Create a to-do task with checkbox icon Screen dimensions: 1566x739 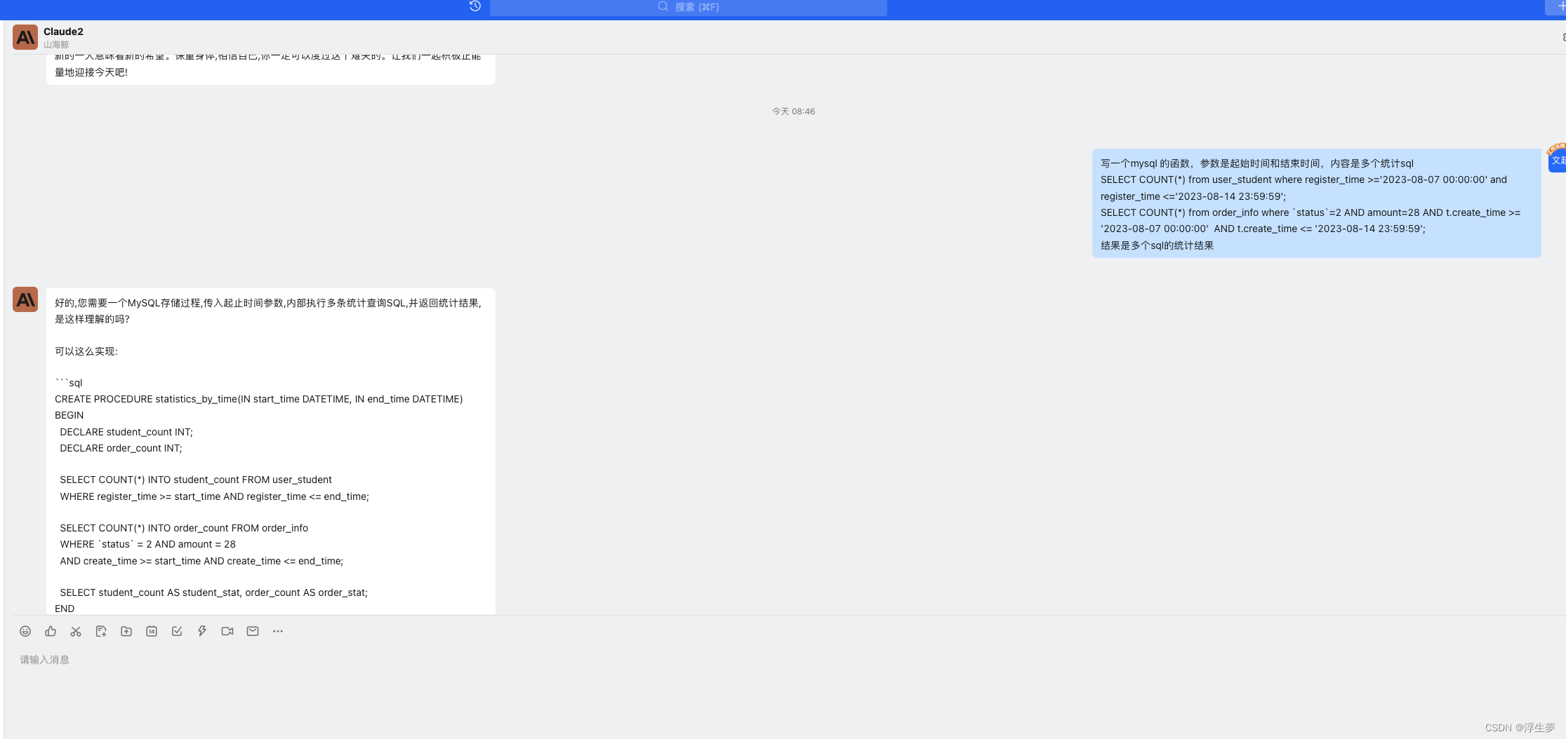(177, 631)
